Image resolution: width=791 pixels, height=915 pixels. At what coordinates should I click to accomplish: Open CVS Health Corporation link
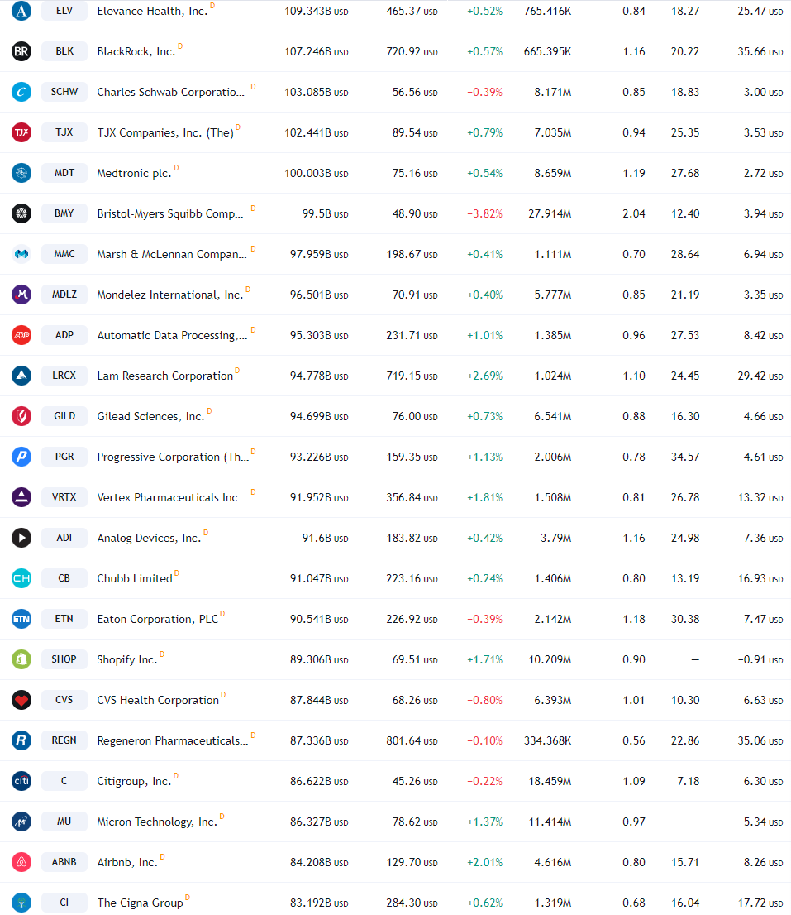click(x=158, y=701)
